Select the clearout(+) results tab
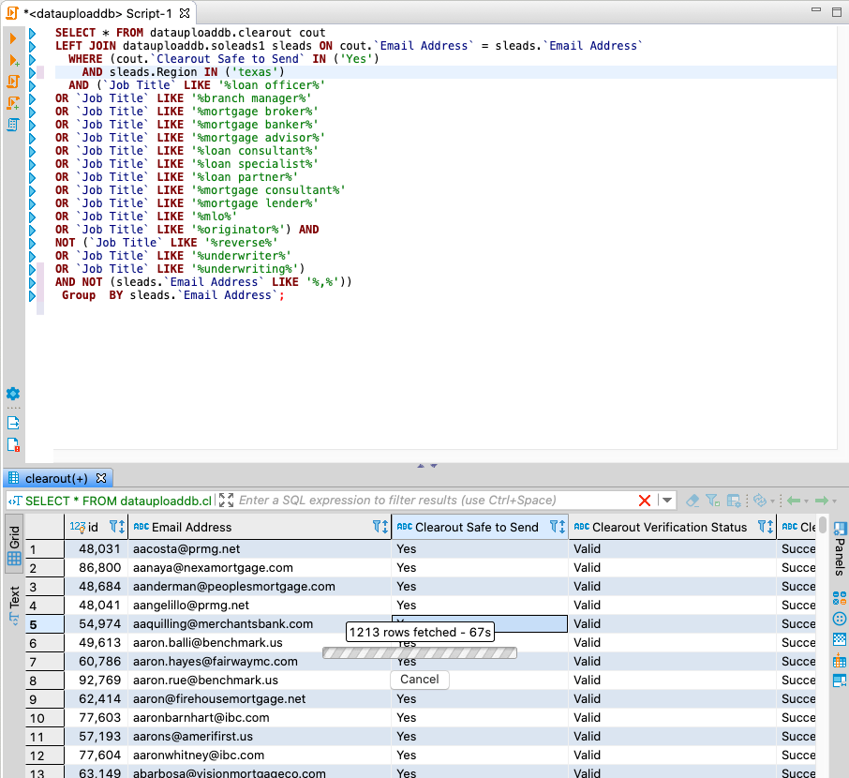This screenshot has width=849, height=778. 56,478
